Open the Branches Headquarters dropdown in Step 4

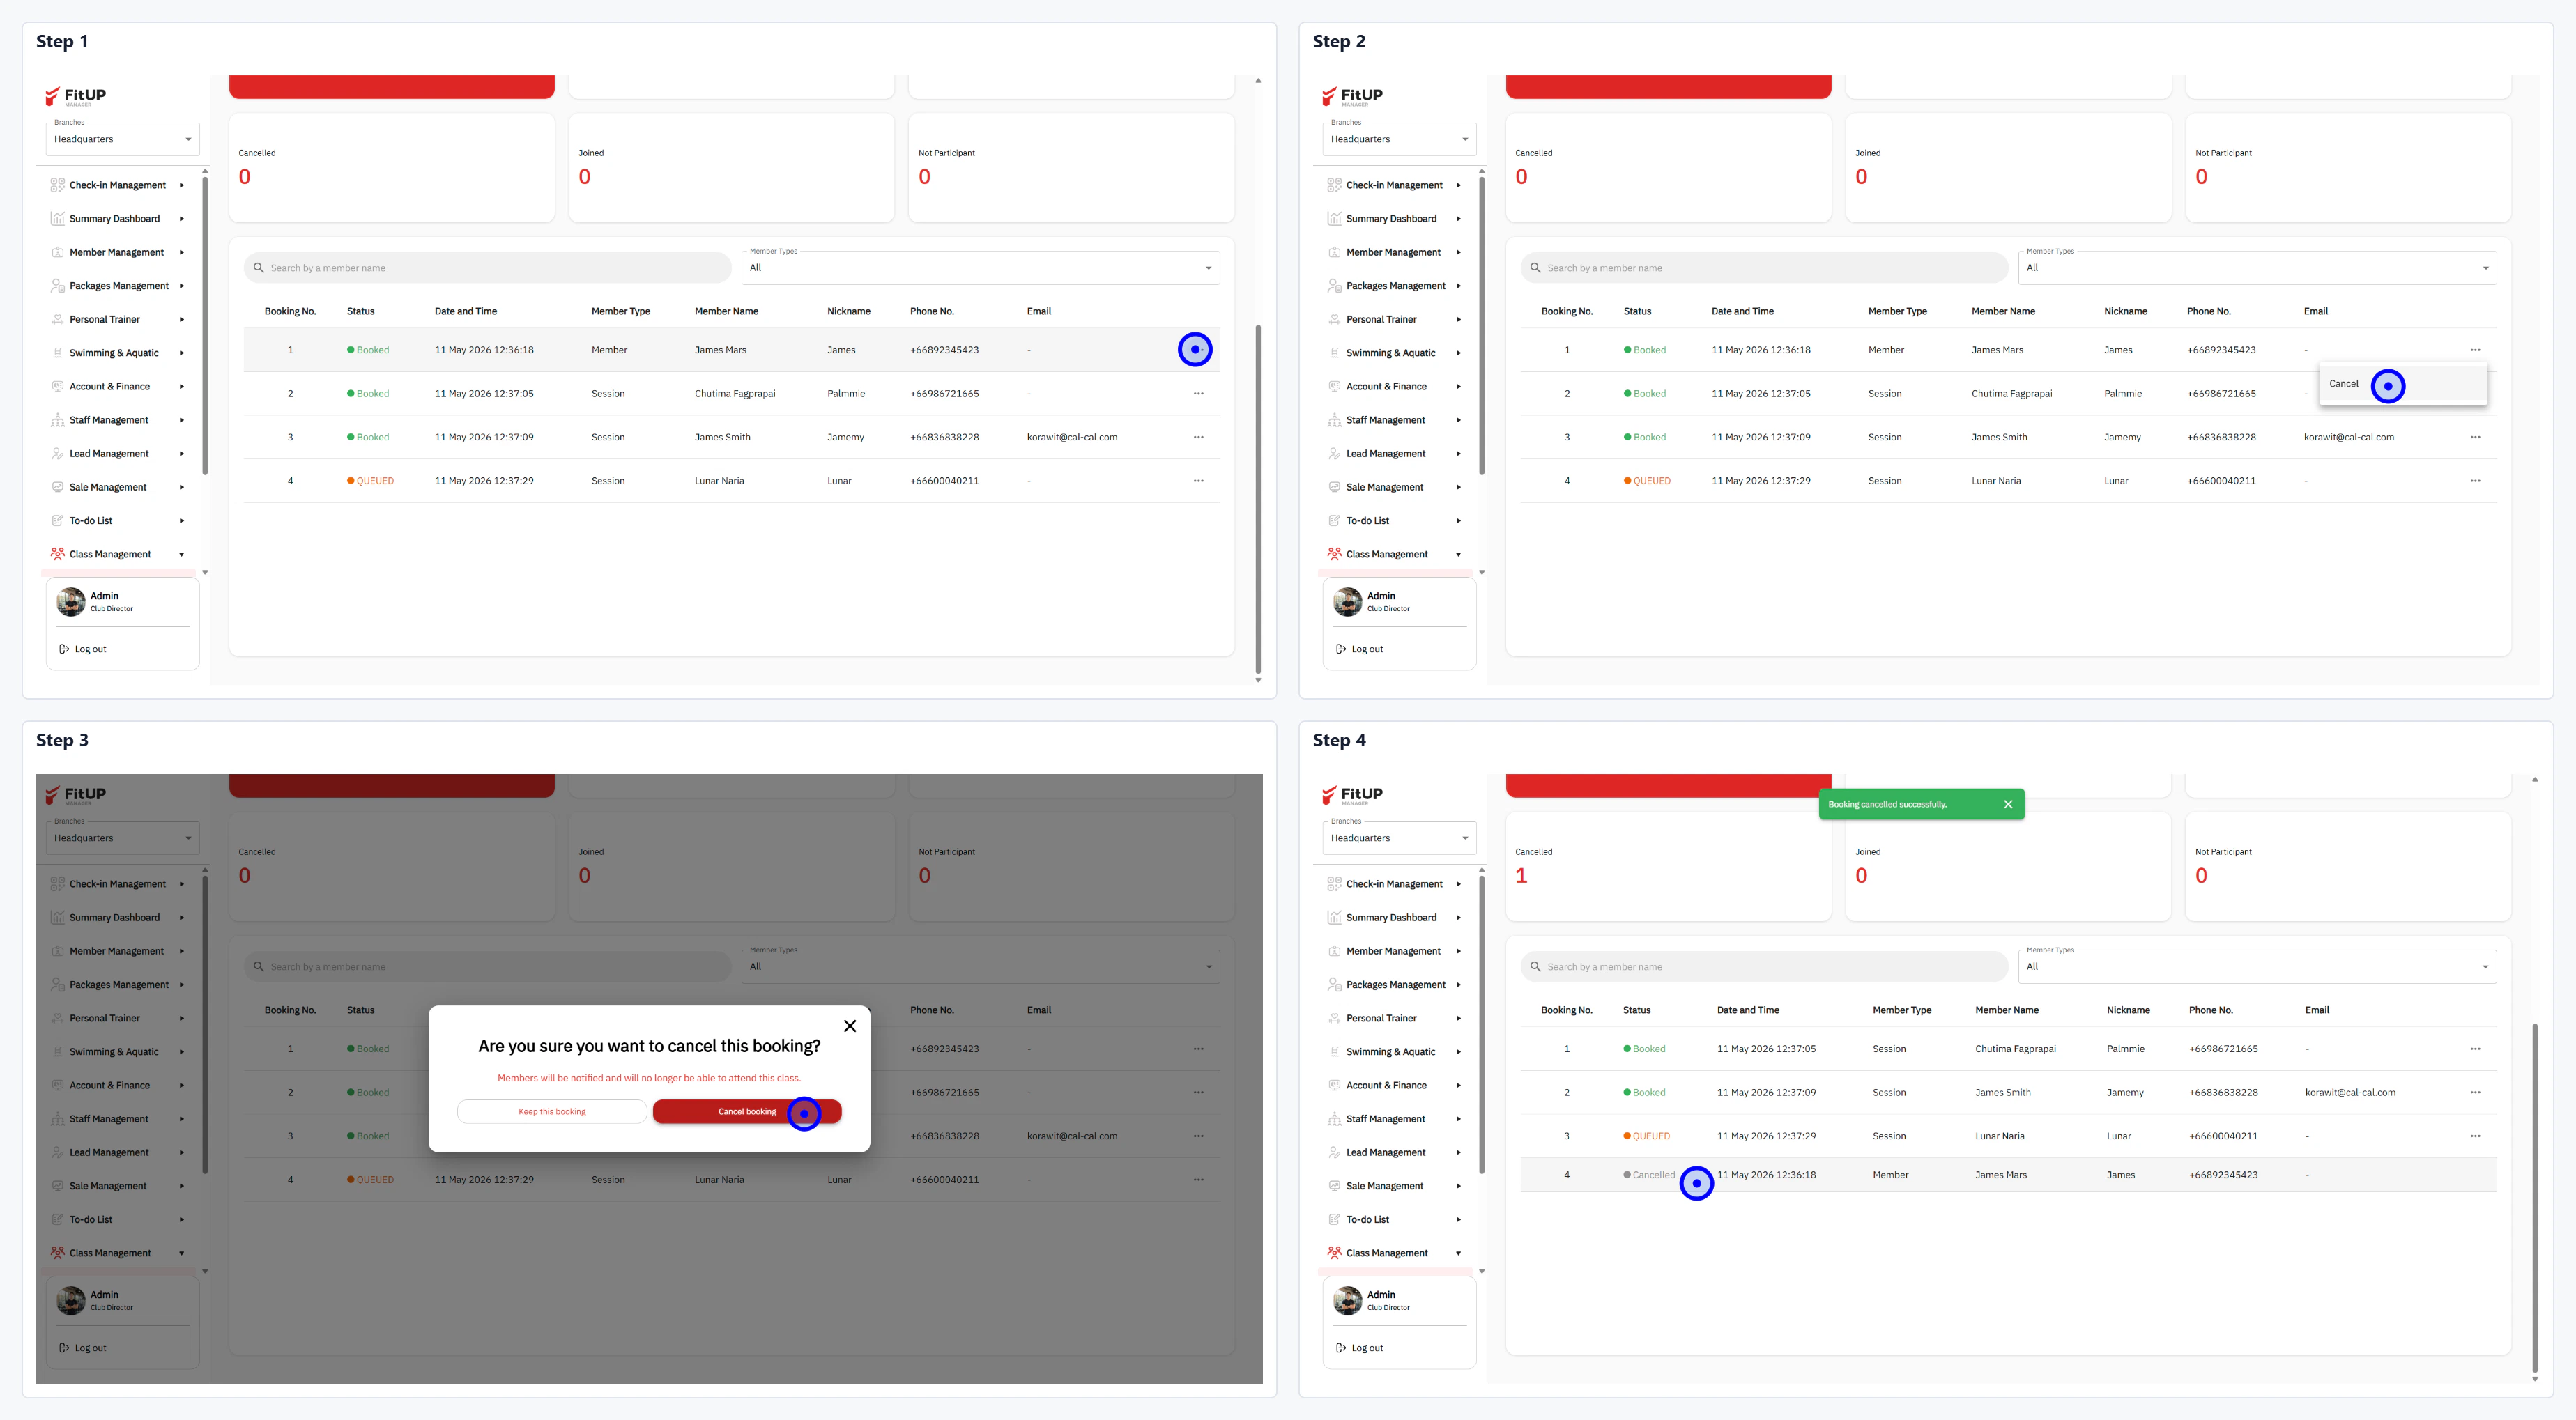click(1400, 838)
